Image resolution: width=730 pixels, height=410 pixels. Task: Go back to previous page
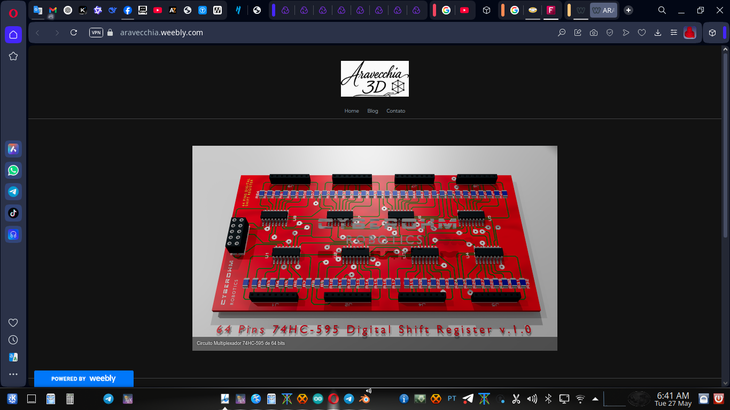(x=37, y=33)
